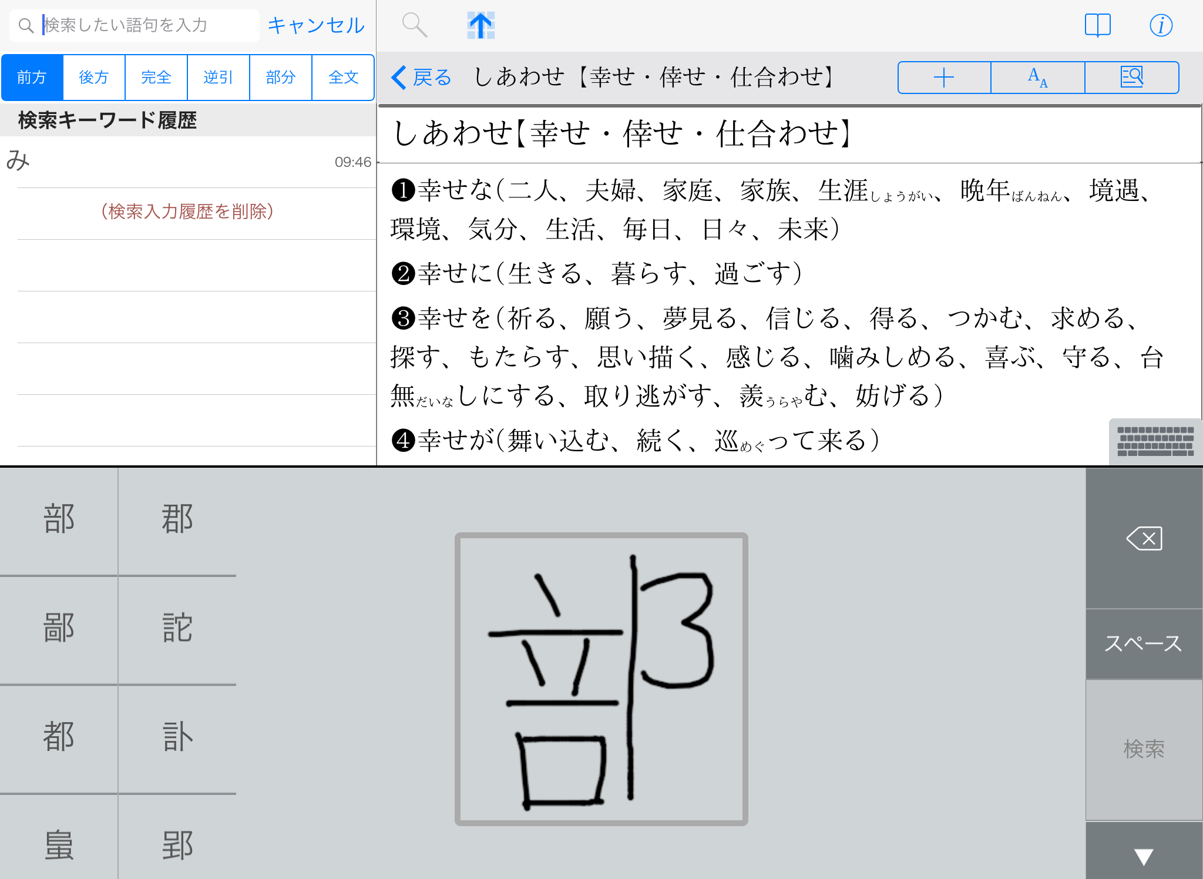Choose the 全文 search mode

point(343,78)
